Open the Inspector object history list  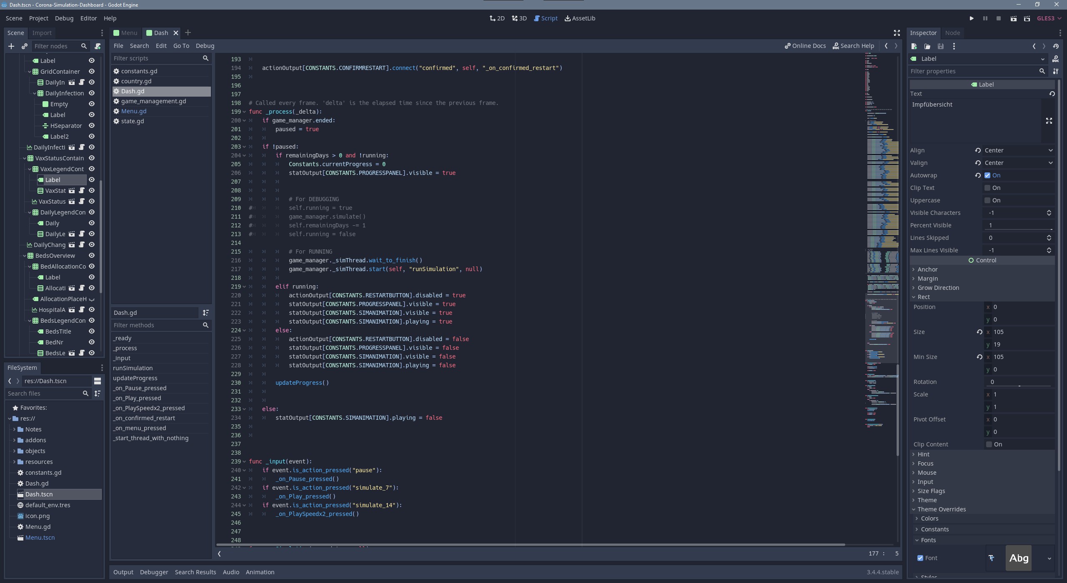point(1056,46)
